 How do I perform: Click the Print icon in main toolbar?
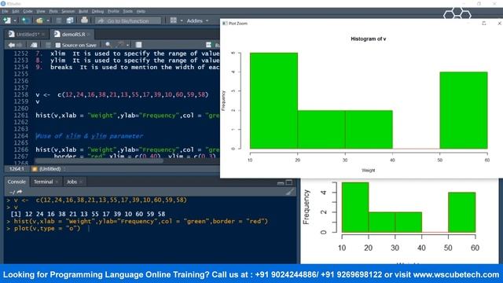pyautogui.click(x=84, y=20)
